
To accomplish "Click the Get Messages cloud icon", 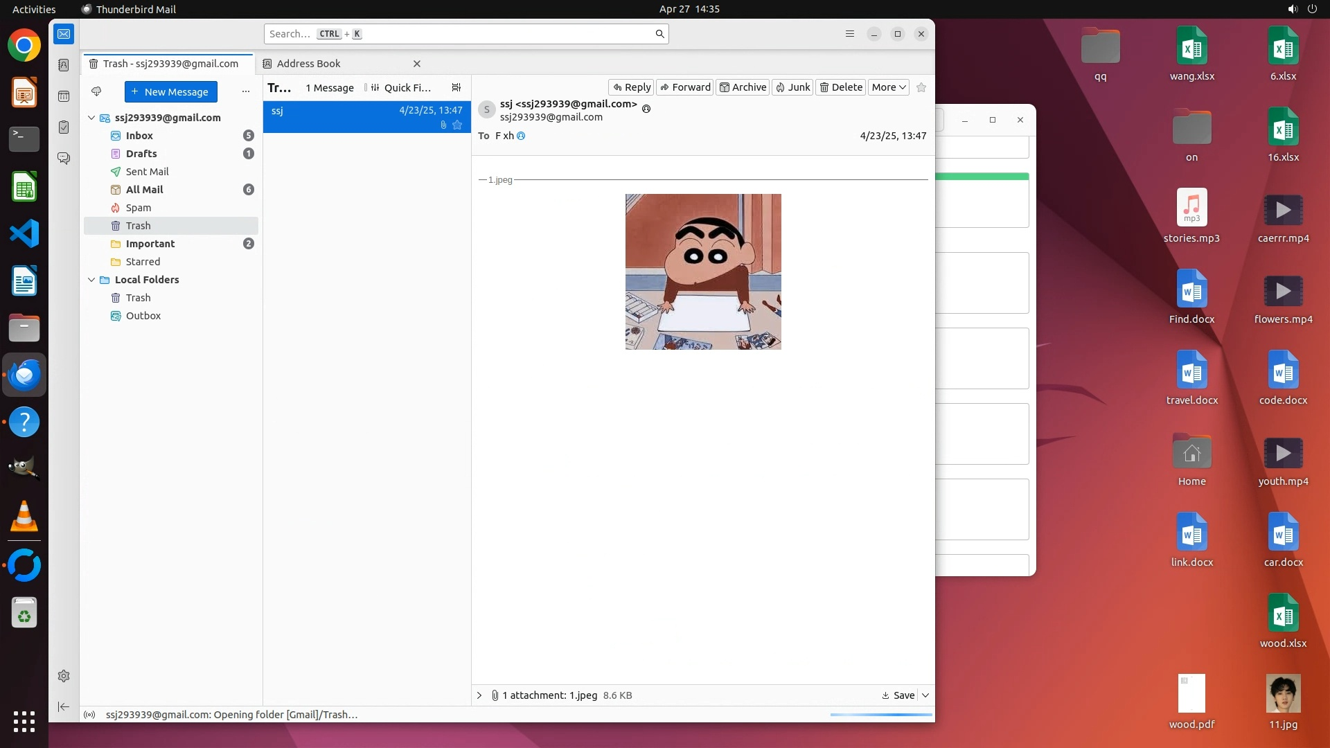I will 96,91.
